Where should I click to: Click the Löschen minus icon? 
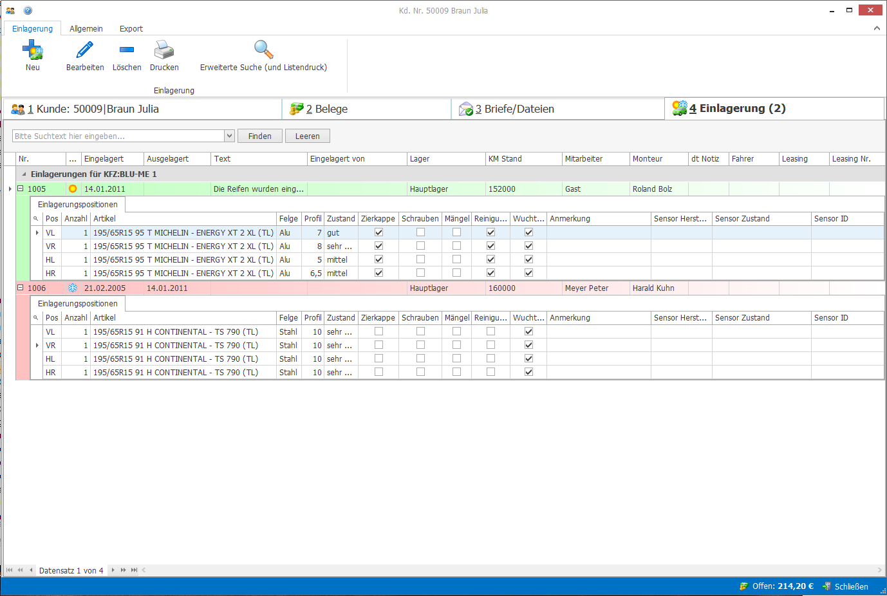tap(127, 50)
